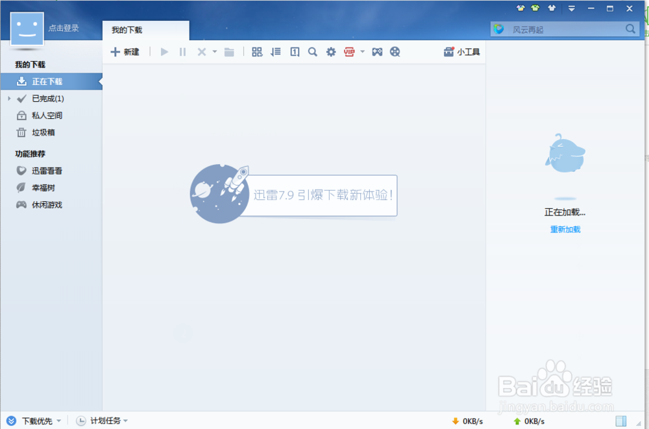
Task: Select 正在下载 in sidebar
Action: [x=51, y=82]
